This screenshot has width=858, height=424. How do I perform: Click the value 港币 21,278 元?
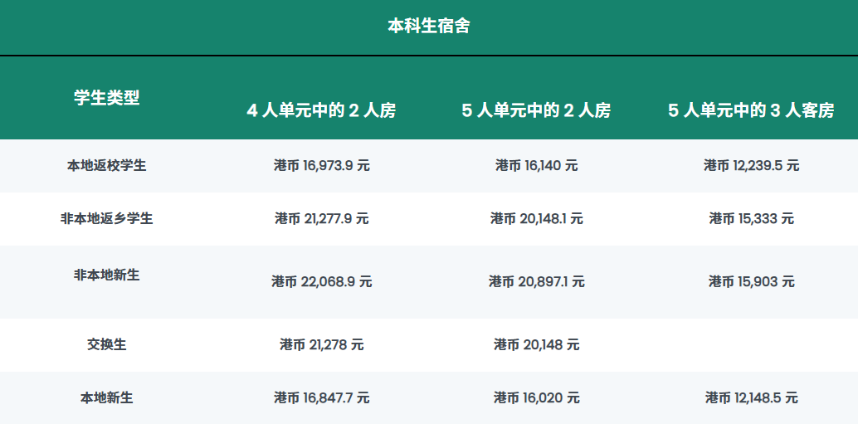[322, 344]
